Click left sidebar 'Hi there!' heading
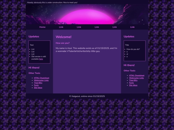The image size is (174, 130). click(x=34, y=68)
